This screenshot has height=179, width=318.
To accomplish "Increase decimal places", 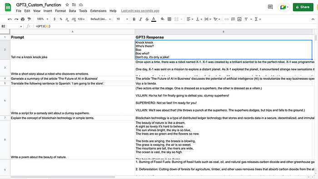I will click(74, 19).
